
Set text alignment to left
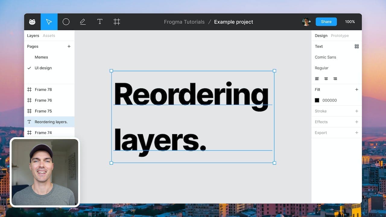pos(317,79)
